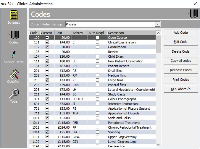Viewport: 200px width, 149px height.
Task: Open the Schemes section icon
Action: coord(14,15)
